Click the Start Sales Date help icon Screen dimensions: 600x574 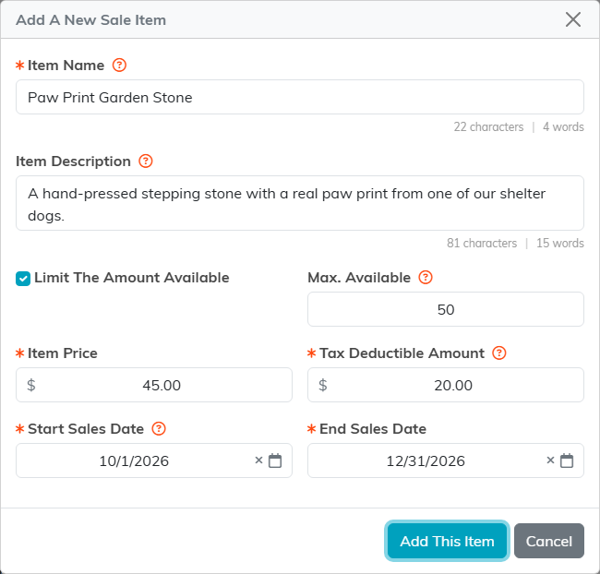[159, 428]
